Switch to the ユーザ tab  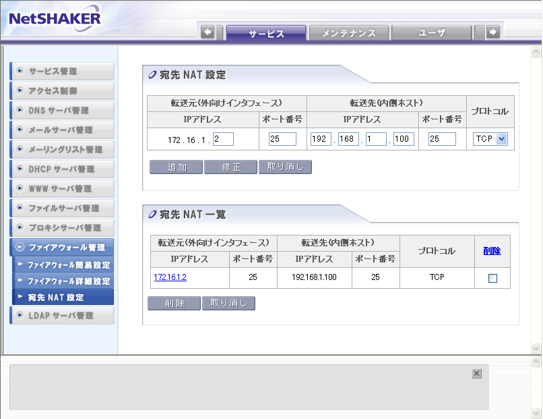(x=431, y=33)
